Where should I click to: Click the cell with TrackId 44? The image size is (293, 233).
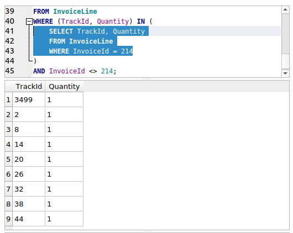pos(29,219)
